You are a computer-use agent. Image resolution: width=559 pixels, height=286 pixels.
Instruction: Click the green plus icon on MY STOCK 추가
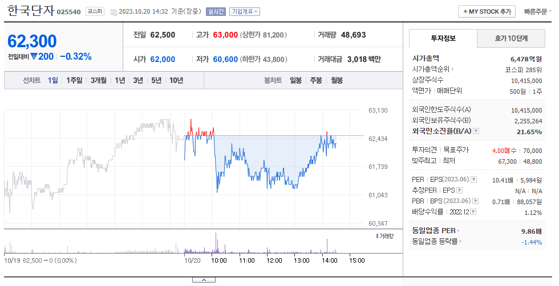pos(465,12)
